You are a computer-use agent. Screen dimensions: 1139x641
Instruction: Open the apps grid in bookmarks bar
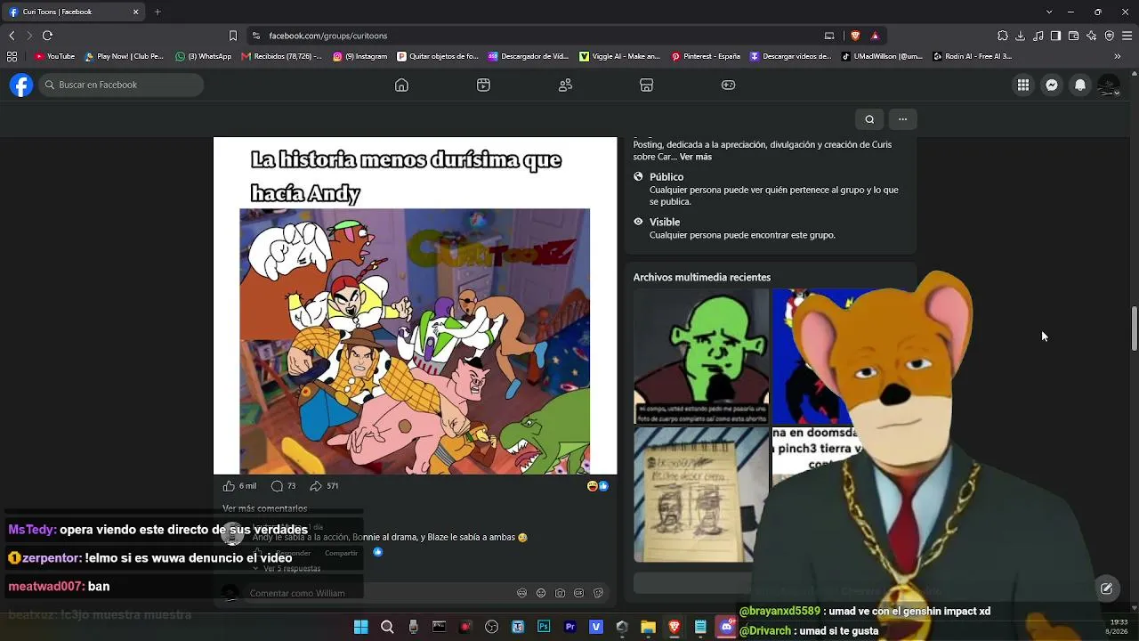pos(12,56)
